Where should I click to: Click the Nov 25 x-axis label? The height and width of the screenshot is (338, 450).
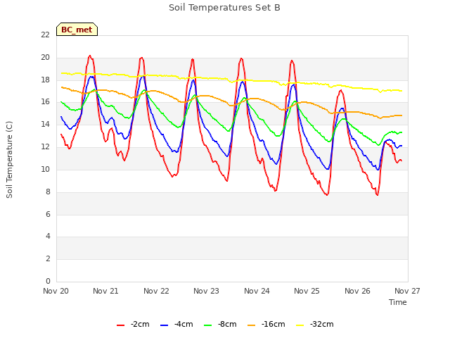(307, 291)
